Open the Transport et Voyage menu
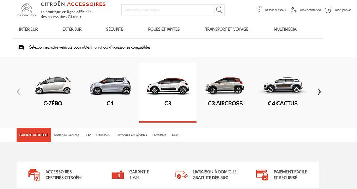357x189 pixels. (x=227, y=29)
